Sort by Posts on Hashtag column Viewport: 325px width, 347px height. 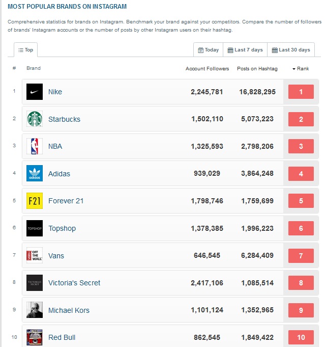(257, 69)
